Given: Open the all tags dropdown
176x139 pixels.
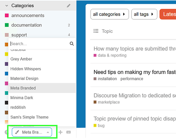Looking at the screenshot, I should (144, 14).
